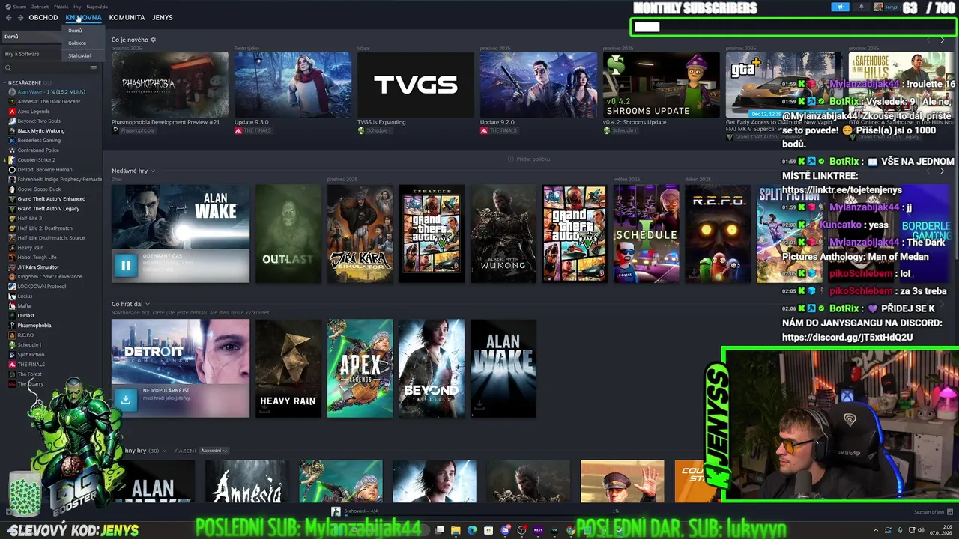The width and height of the screenshot is (959, 539).
Task: Click the Phasmophobia link under news card
Action: (x=138, y=130)
